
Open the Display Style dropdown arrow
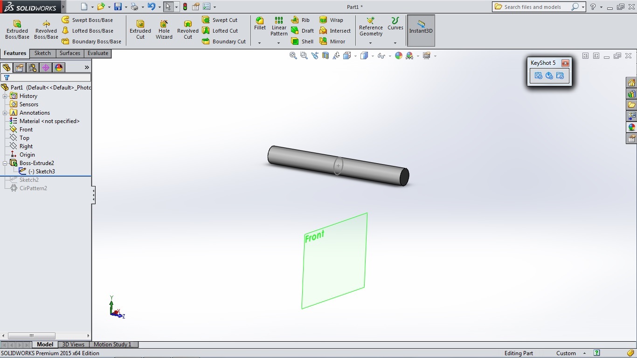pyautogui.click(x=373, y=56)
